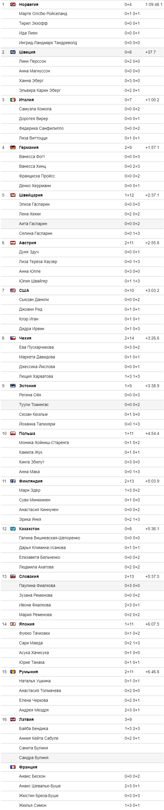Click the Switzerland flag icon
This screenshot has height=810, width=164.
[x=13, y=195]
